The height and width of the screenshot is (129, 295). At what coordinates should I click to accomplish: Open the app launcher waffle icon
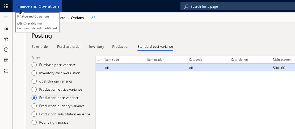(x=6, y=6)
